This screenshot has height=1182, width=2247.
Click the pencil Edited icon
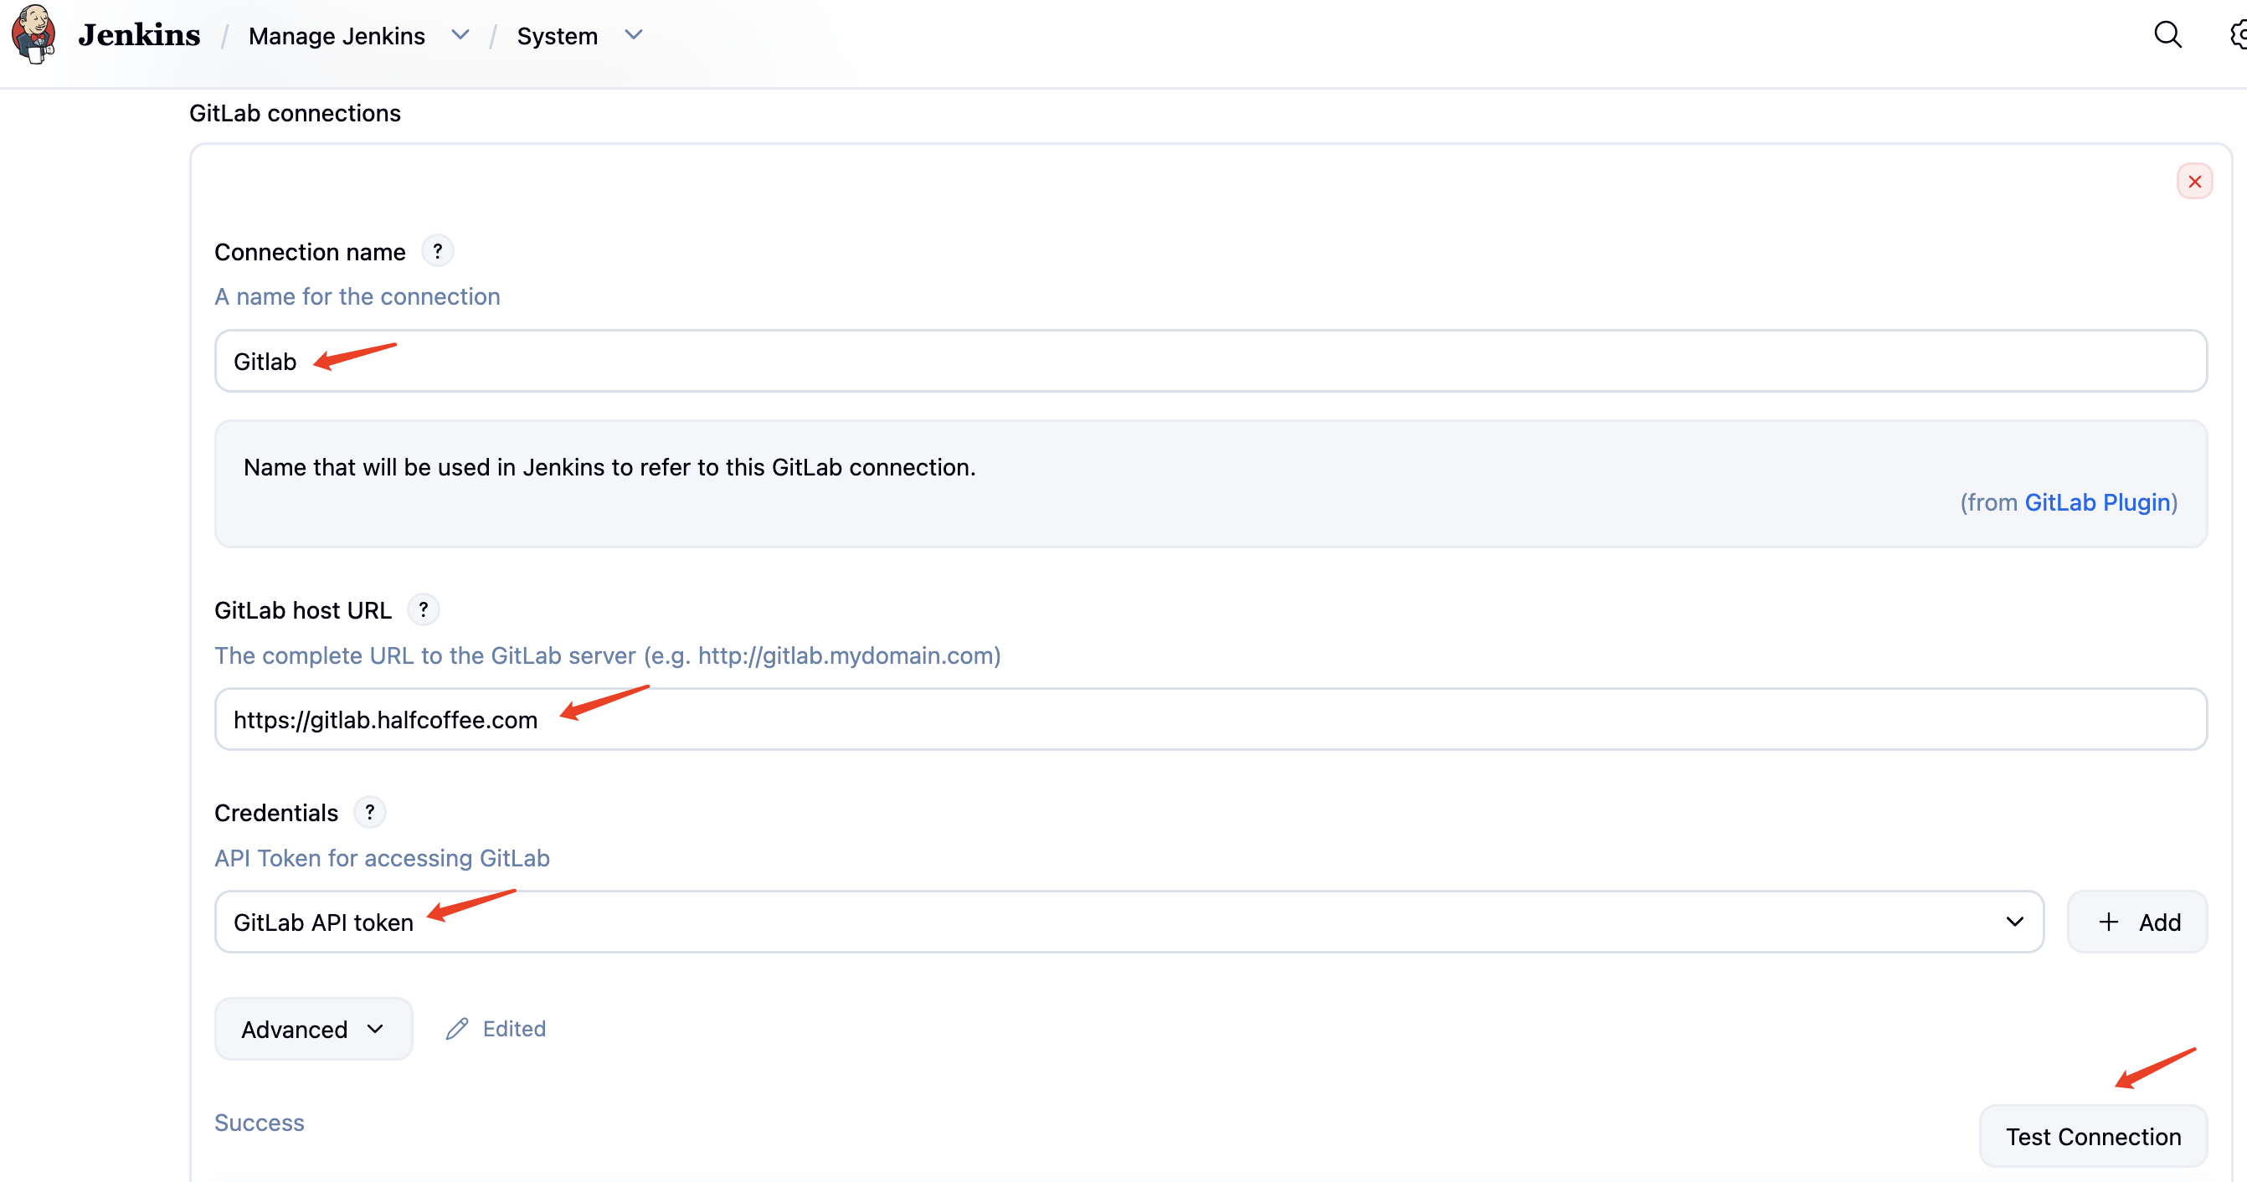click(457, 1029)
